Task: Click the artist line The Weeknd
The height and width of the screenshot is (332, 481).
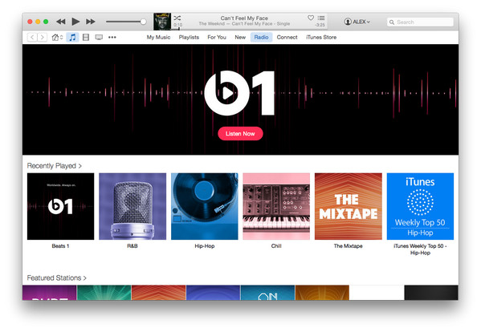Action: (244, 23)
